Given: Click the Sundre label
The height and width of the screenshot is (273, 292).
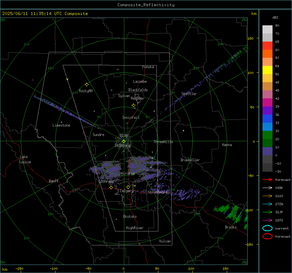Looking at the screenshot, I should pos(98,135).
